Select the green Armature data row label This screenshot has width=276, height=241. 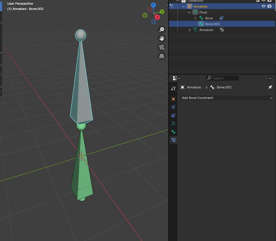coord(206,30)
